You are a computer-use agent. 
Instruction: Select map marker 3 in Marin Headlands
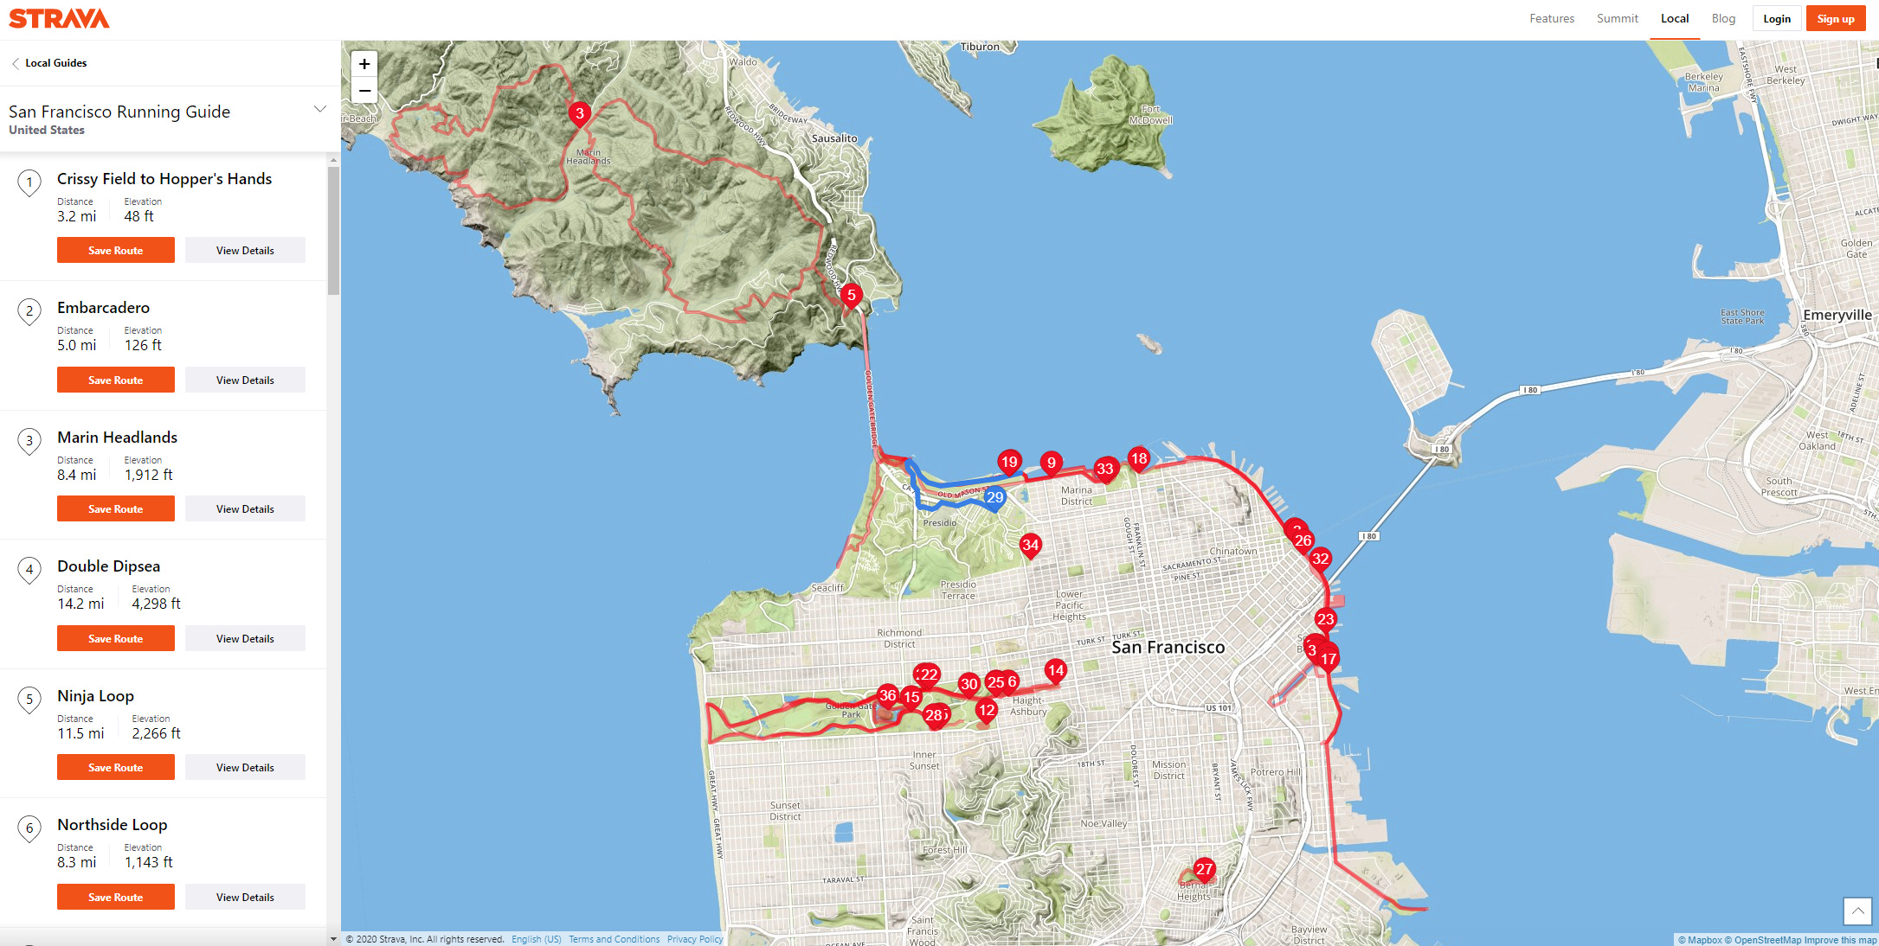[579, 113]
